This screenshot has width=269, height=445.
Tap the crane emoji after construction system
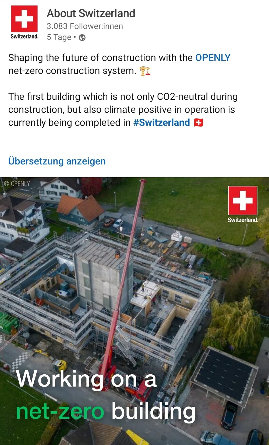point(145,71)
